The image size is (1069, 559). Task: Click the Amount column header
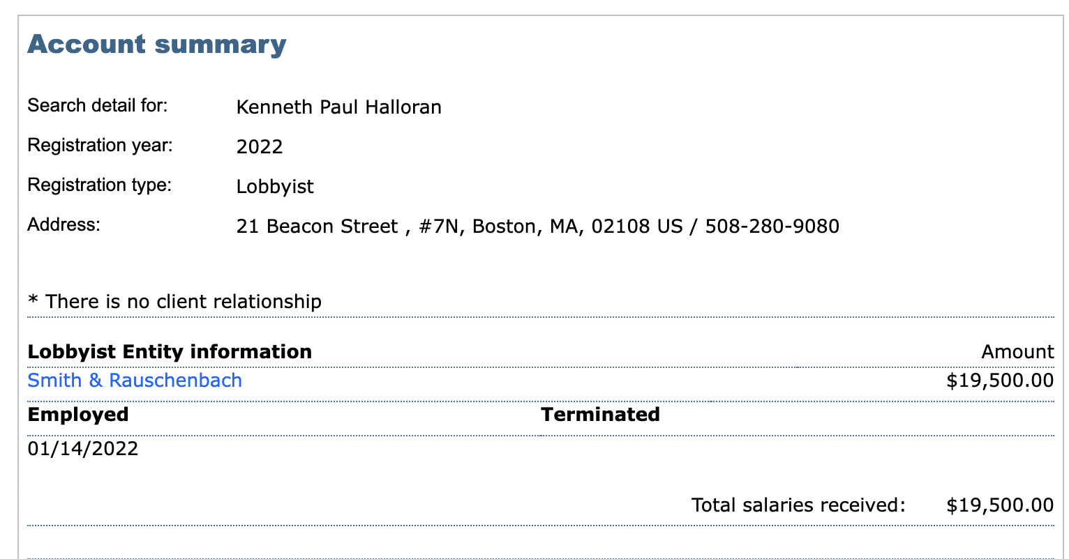(x=1017, y=352)
